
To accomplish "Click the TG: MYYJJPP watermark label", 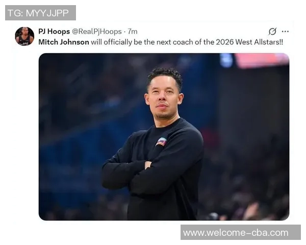I will [40, 13].
